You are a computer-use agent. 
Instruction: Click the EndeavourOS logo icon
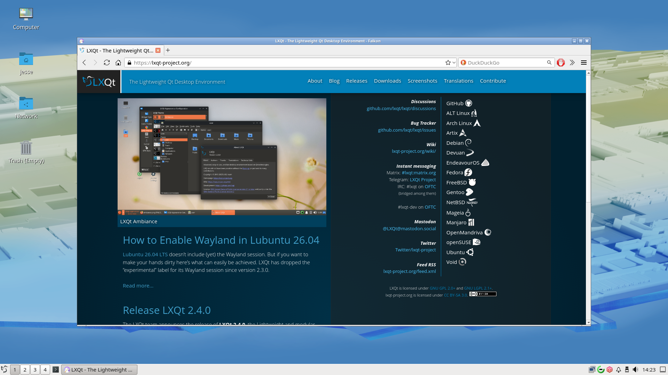click(x=485, y=162)
